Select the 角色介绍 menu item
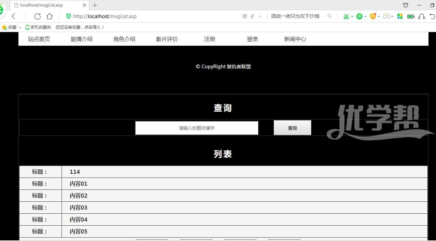This screenshot has height=241, width=436. click(124, 39)
